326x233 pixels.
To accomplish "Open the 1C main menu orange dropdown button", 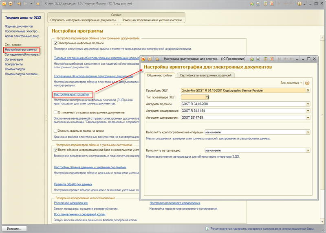I will pos(11,4).
